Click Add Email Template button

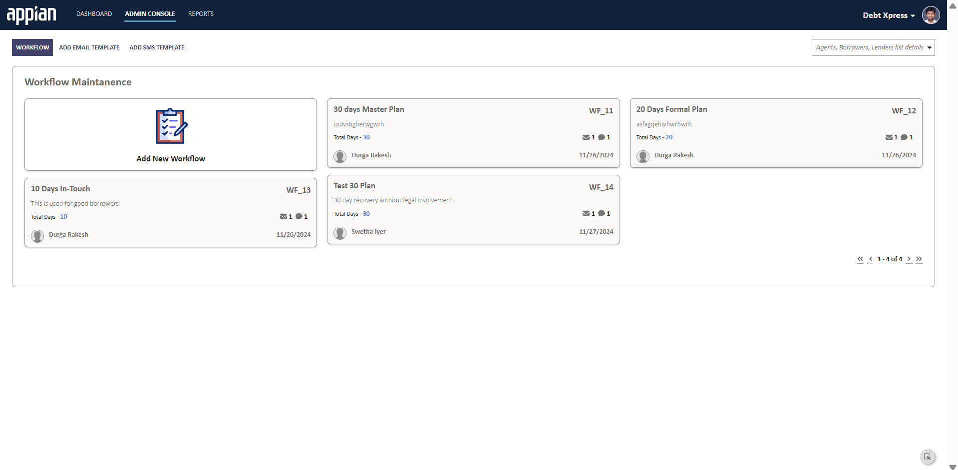[89, 47]
